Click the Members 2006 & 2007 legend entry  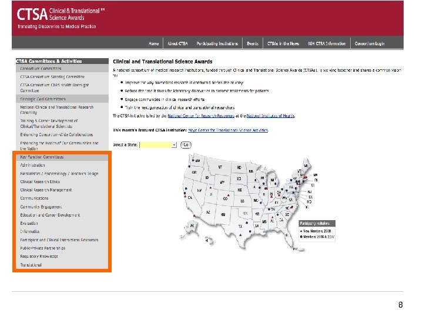click(x=317, y=237)
